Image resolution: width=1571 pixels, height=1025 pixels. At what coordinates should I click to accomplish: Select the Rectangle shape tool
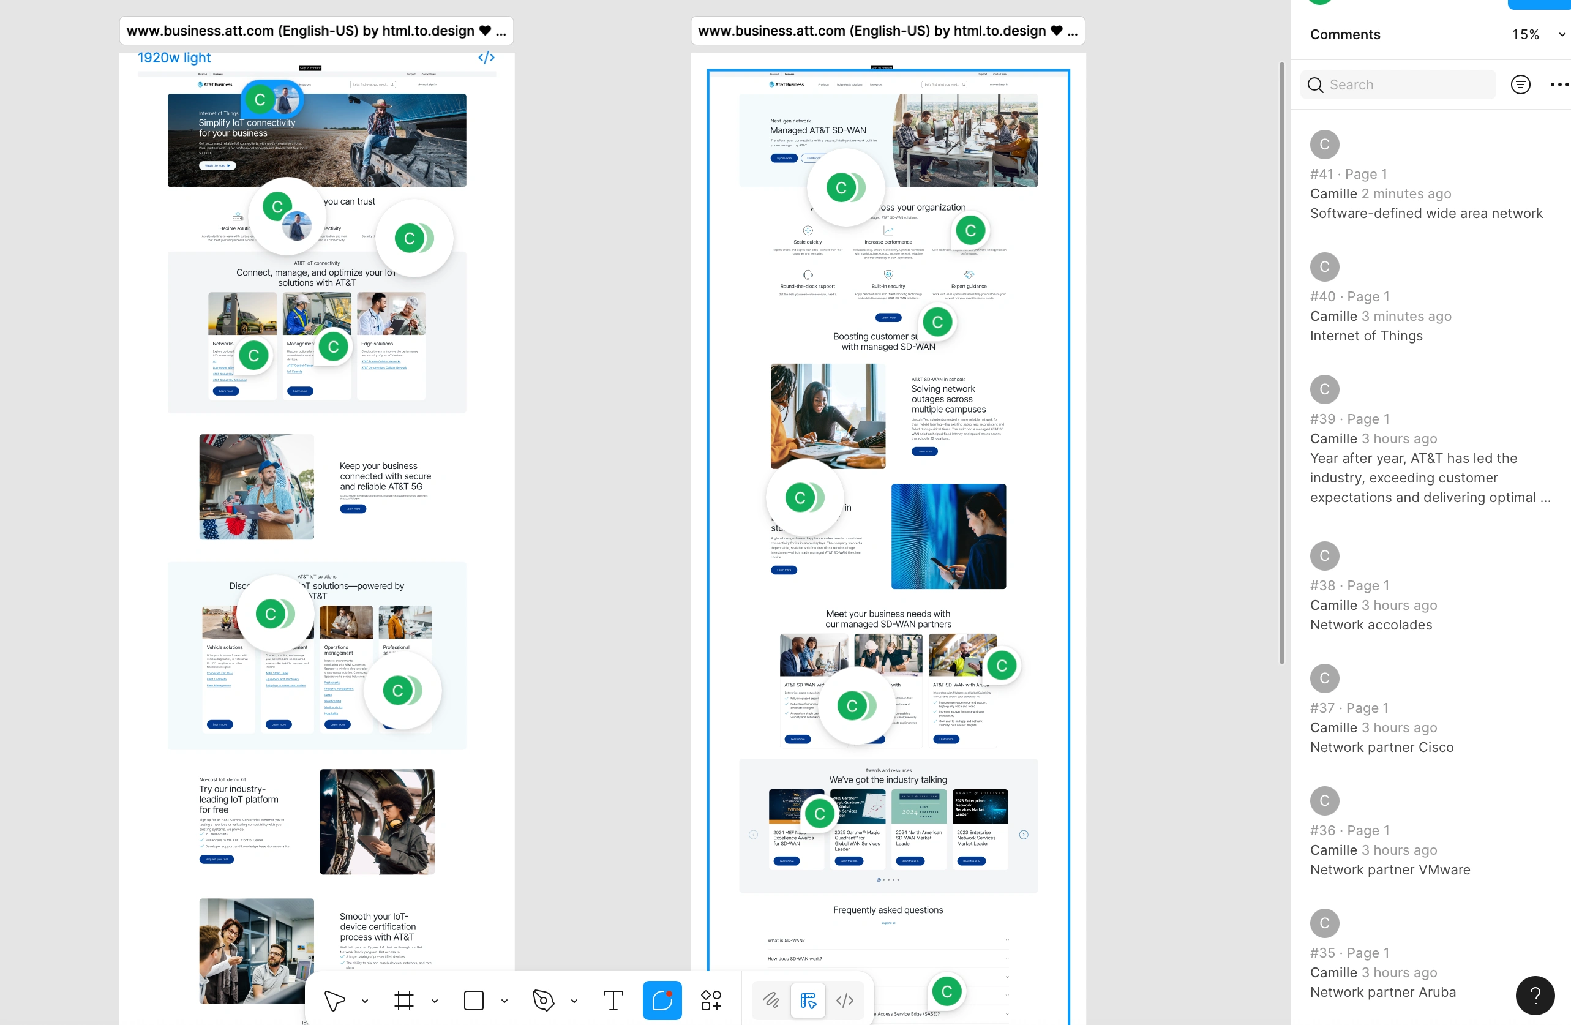(x=473, y=1001)
